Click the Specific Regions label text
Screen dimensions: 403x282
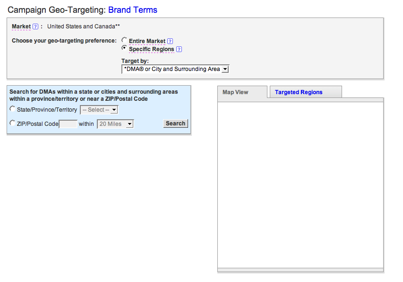151,49
